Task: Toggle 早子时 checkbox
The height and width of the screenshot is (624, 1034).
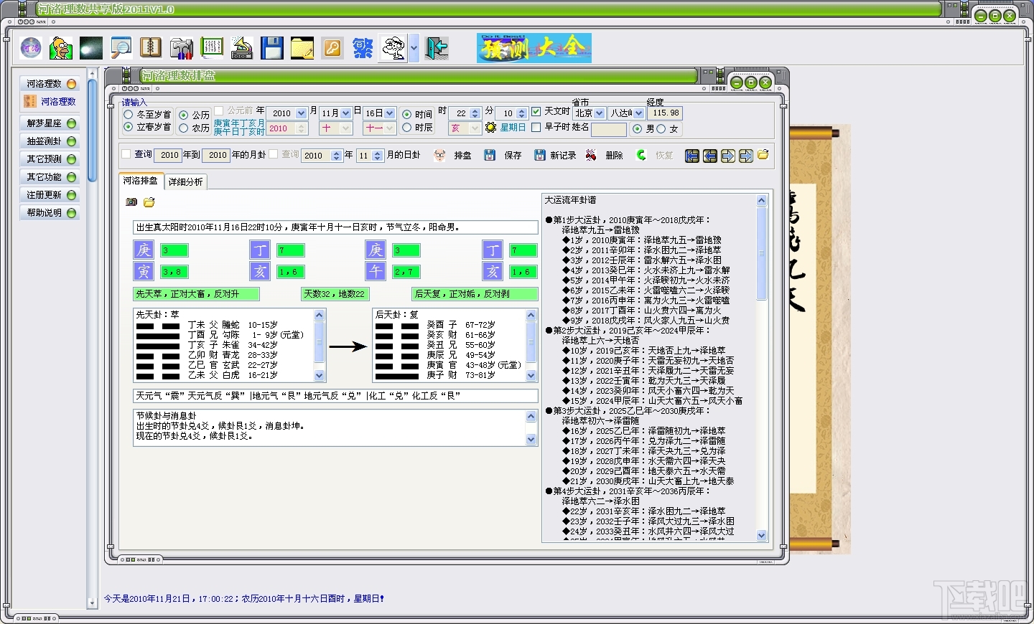Action: tap(536, 127)
